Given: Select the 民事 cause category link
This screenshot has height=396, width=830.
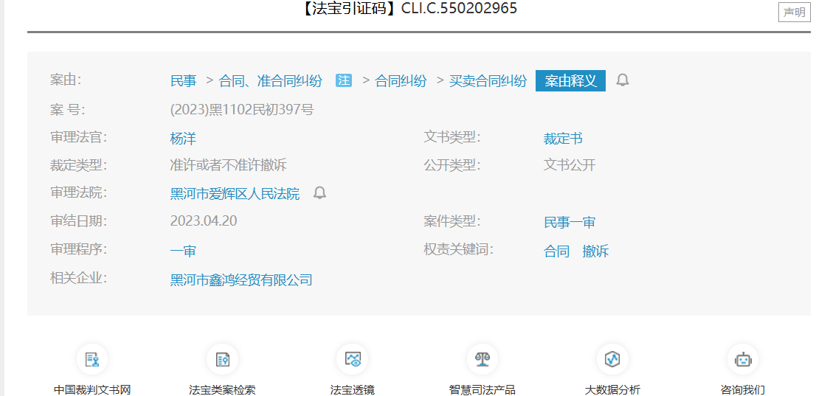Looking at the screenshot, I should pos(183,81).
